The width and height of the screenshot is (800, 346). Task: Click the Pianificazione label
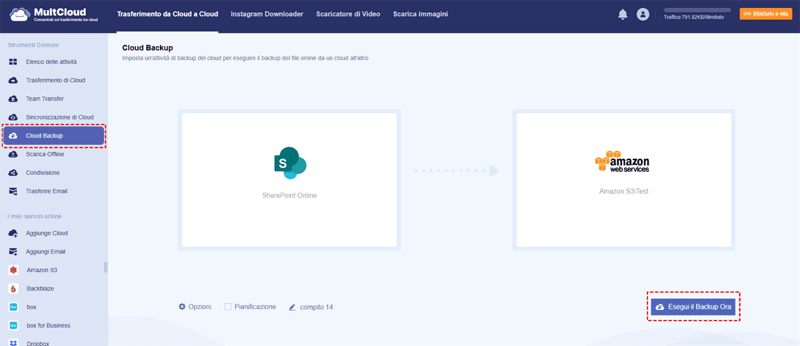(x=255, y=307)
